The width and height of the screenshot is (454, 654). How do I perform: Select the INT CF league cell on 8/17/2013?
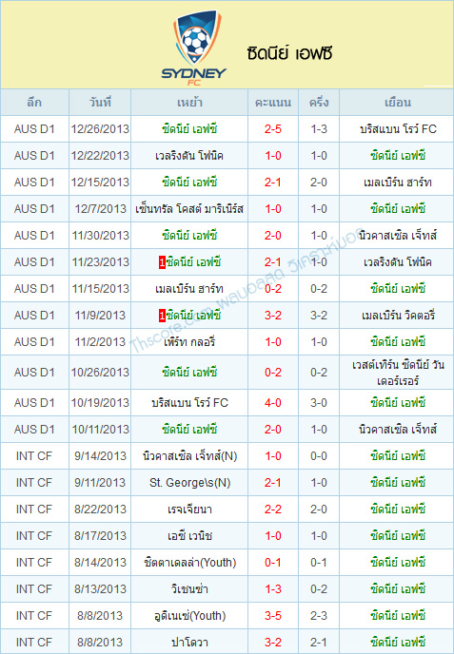pos(34,536)
